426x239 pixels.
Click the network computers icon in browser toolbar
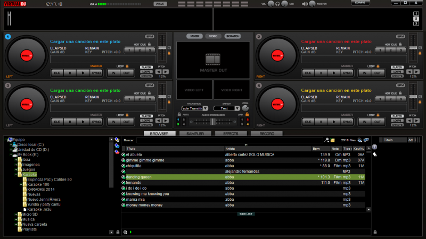coord(366,140)
